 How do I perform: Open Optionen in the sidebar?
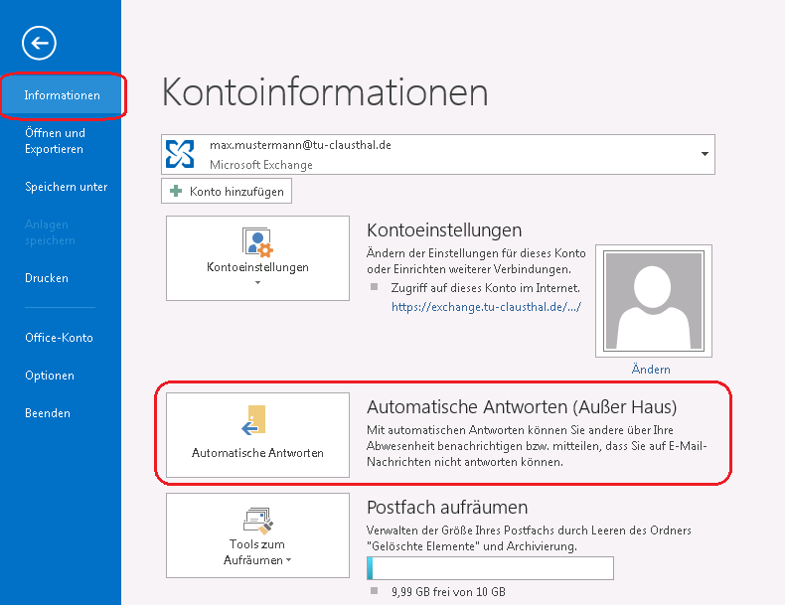tap(50, 376)
